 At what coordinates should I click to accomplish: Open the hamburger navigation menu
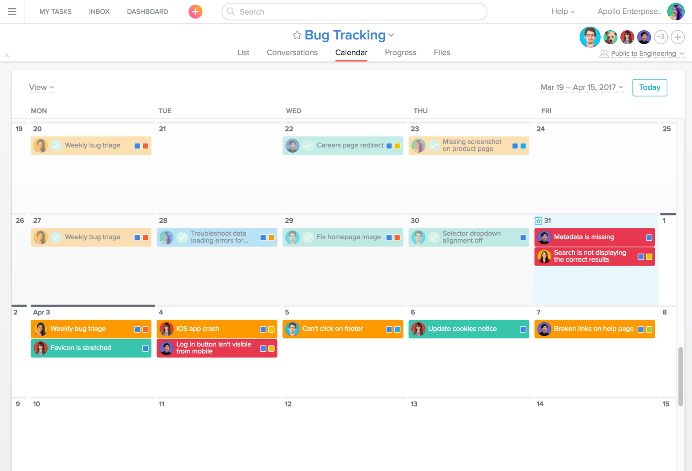pos(12,12)
